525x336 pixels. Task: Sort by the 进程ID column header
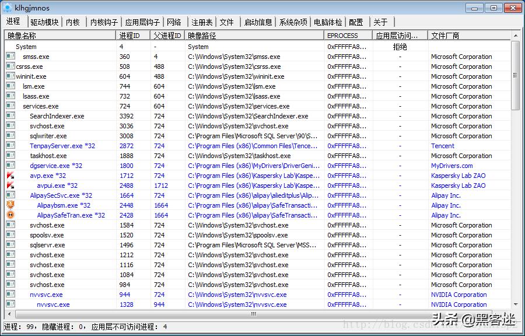tap(129, 36)
